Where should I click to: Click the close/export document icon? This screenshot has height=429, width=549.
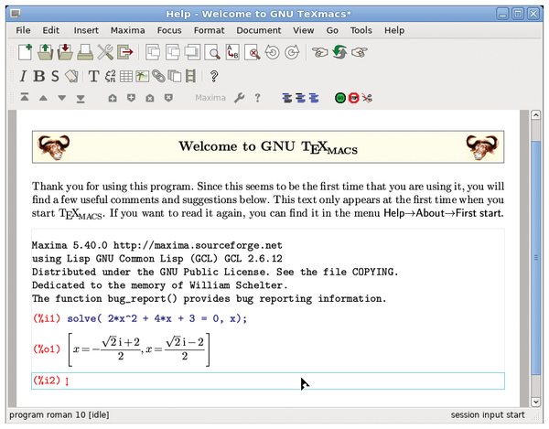click(x=125, y=52)
